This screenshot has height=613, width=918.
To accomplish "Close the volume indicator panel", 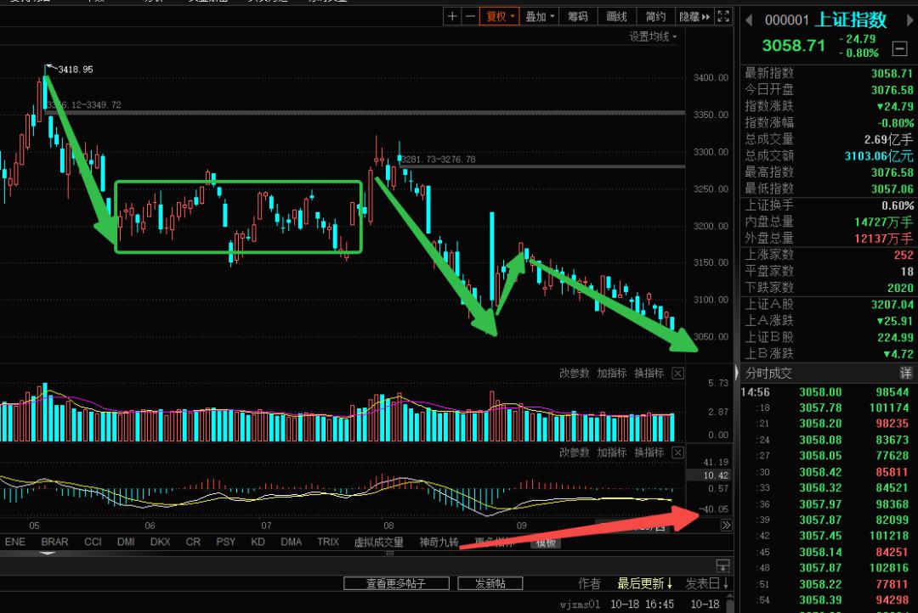I will coord(677,374).
